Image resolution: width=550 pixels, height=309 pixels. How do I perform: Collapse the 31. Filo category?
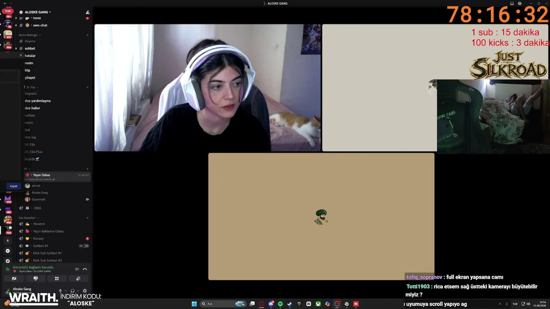(32, 87)
